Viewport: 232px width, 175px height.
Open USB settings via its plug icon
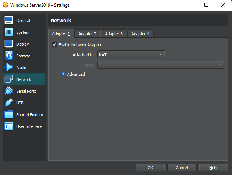[9, 103]
